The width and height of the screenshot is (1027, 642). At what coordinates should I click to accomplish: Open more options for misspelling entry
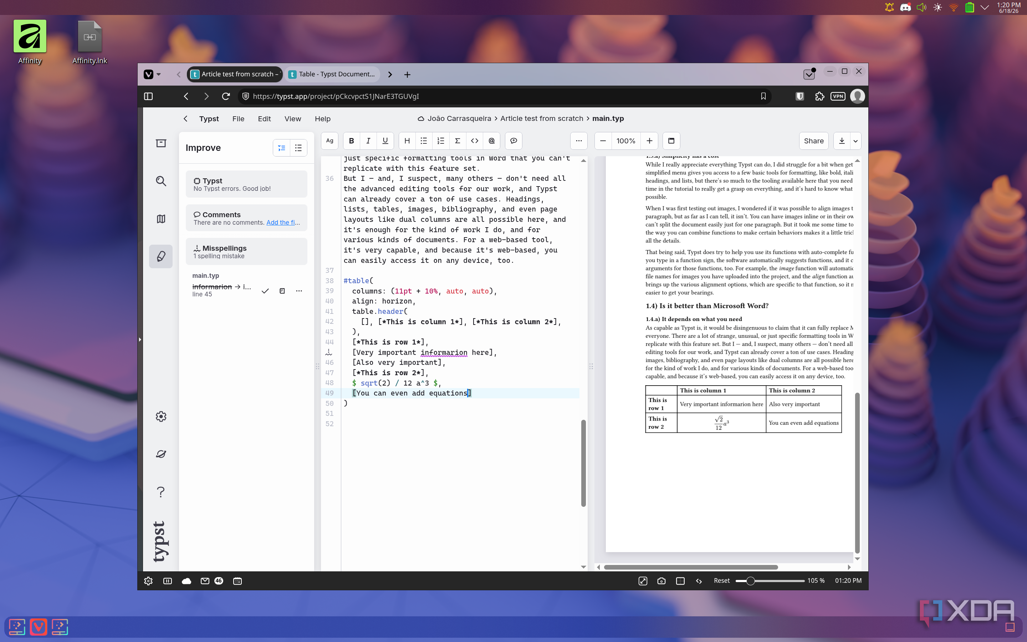tap(299, 291)
